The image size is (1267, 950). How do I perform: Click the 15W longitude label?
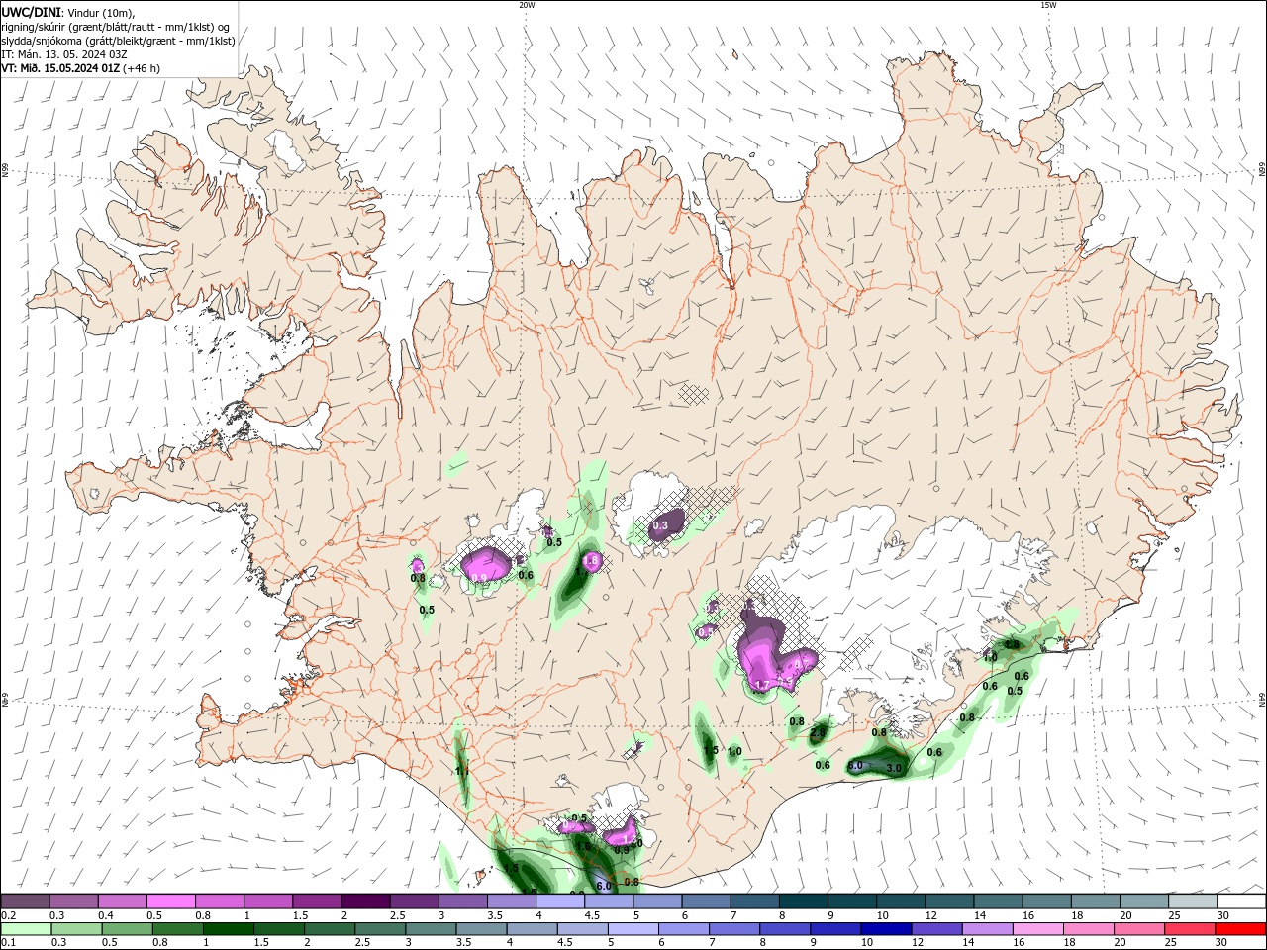click(x=1048, y=5)
